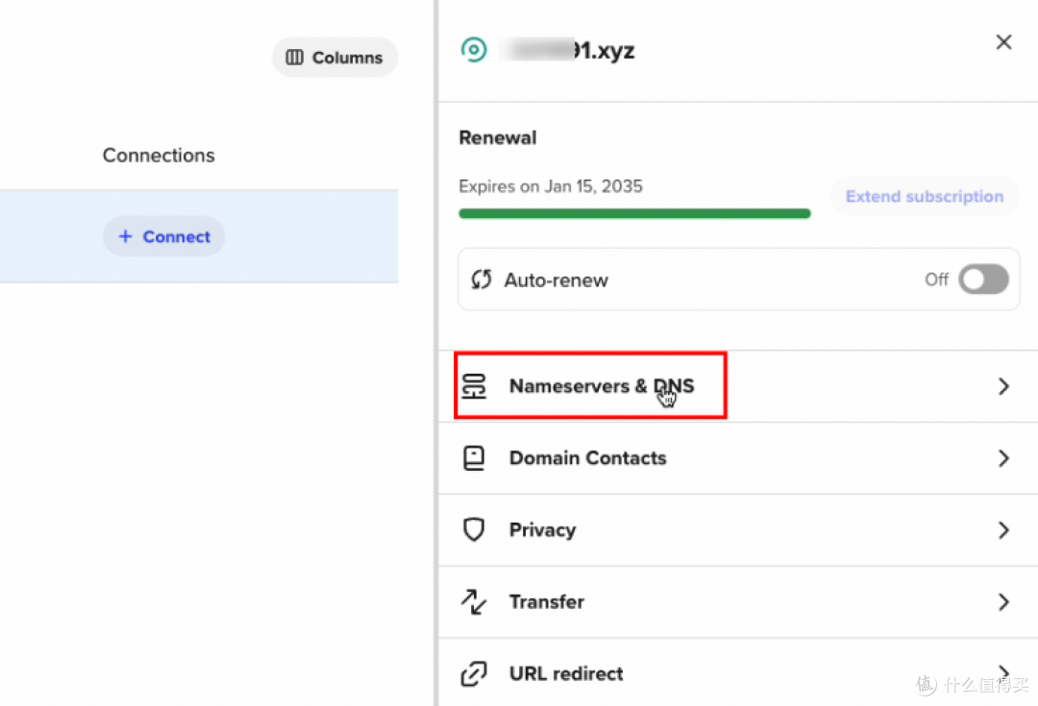
Task: Open the URL redirect menu entry
Action: [566, 674]
